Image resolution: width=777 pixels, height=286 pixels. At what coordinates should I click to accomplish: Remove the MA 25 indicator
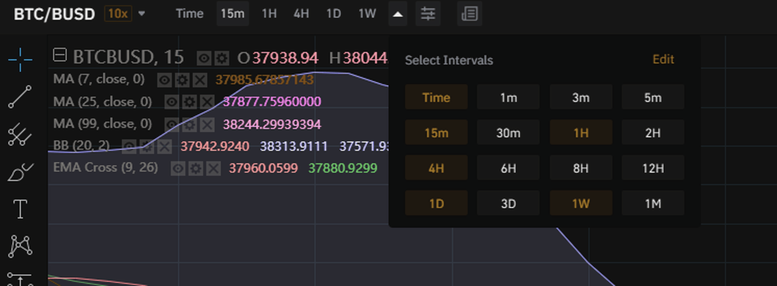pyautogui.click(x=207, y=102)
